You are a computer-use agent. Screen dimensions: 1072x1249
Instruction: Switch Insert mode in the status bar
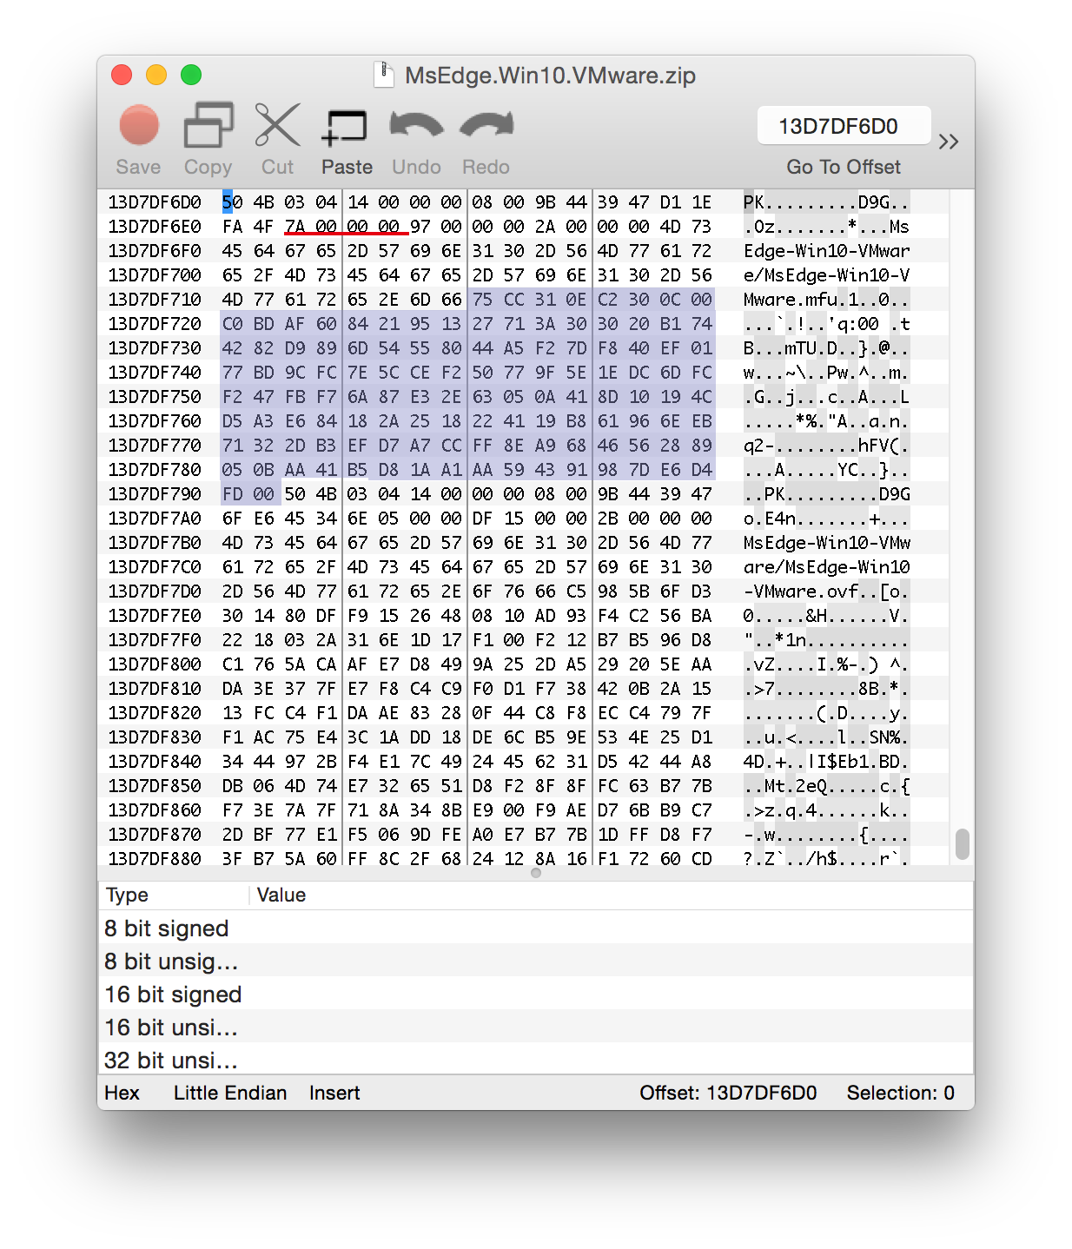coord(334,1093)
